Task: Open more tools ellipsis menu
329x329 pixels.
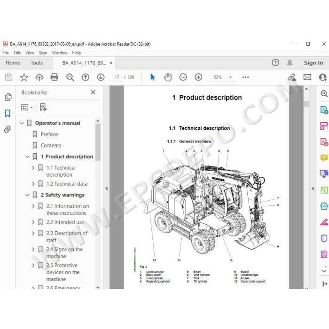Action: pos(245,77)
